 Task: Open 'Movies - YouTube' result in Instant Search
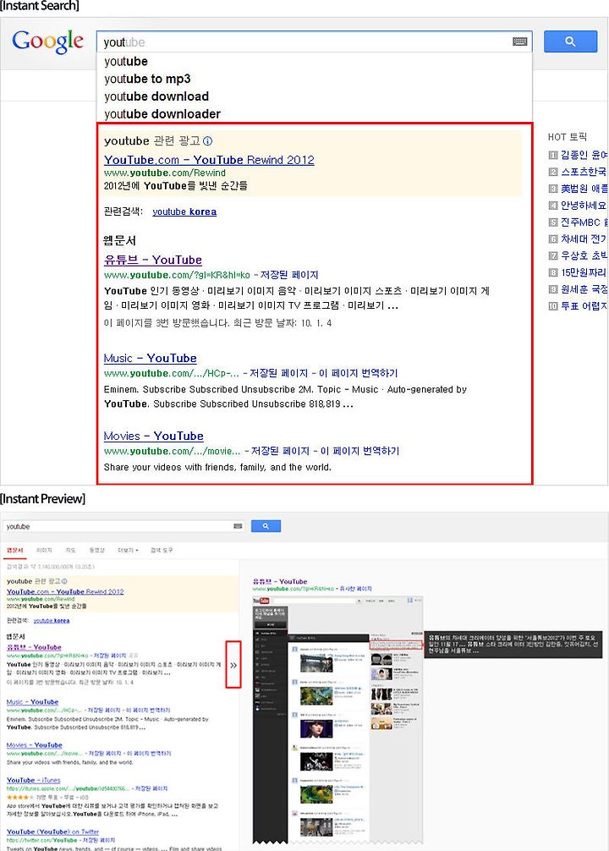click(154, 436)
